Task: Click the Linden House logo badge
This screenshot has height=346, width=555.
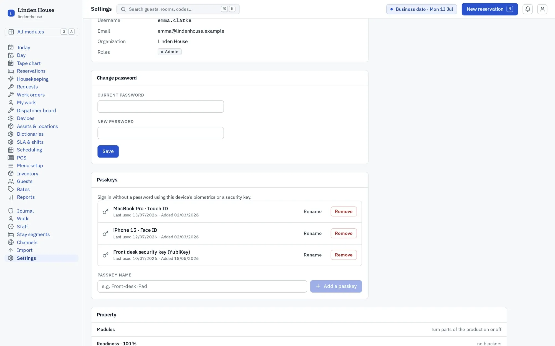Action: (11, 13)
